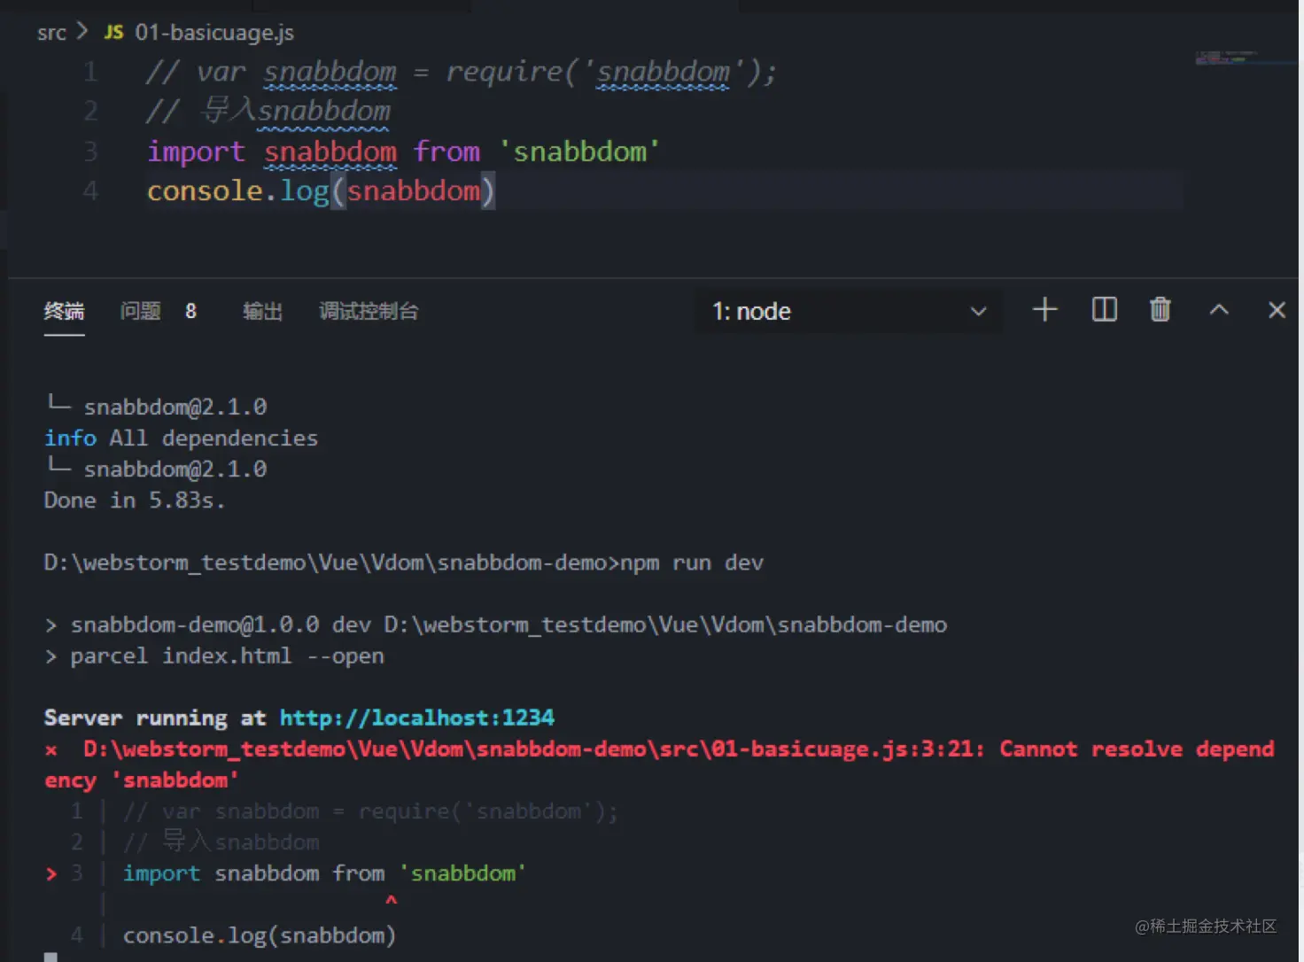The width and height of the screenshot is (1304, 962).
Task: Close the terminal panel
Action: tap(1277, 310)
